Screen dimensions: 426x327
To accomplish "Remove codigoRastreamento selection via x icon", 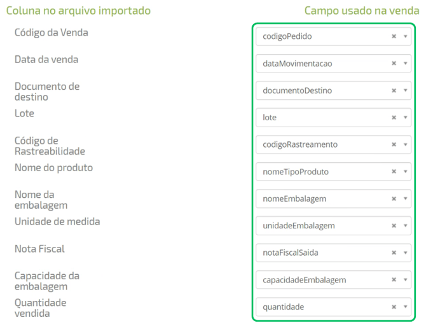I will 394,145.
